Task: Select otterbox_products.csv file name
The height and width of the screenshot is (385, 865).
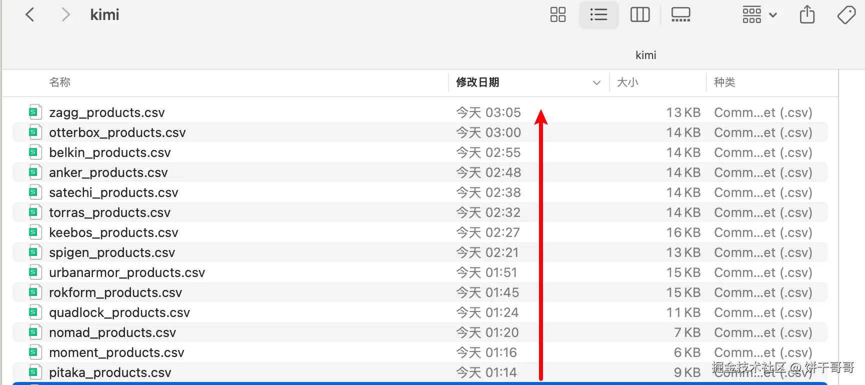Action: click(x=117, y=132)
